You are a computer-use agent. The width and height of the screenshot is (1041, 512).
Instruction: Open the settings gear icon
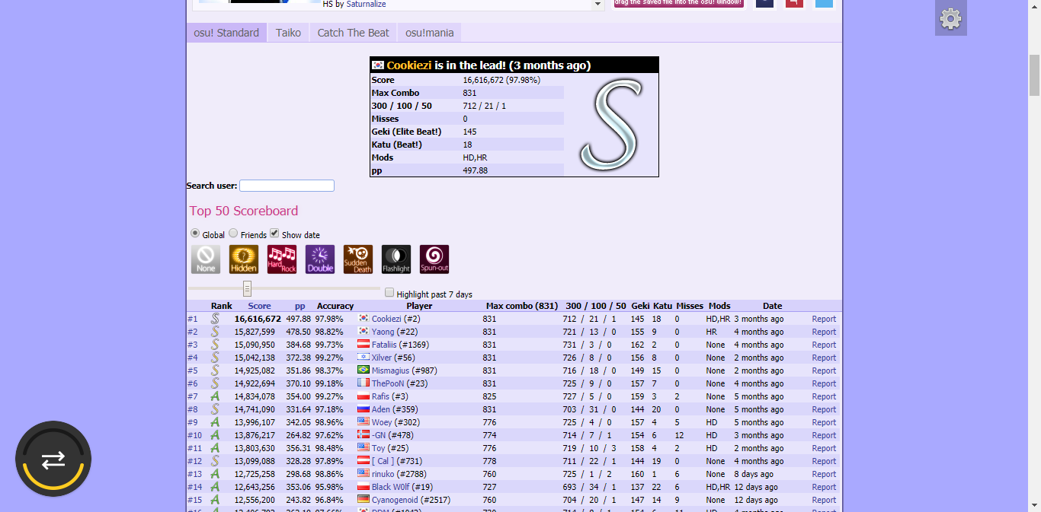tap(950, 19)
